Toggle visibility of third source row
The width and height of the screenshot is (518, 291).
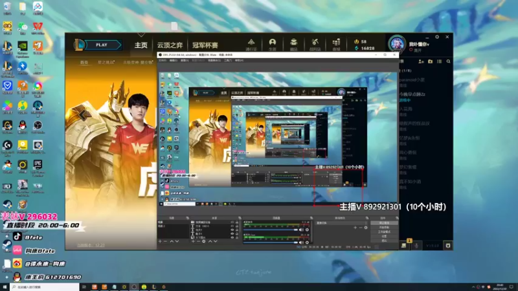click(232, 230)
